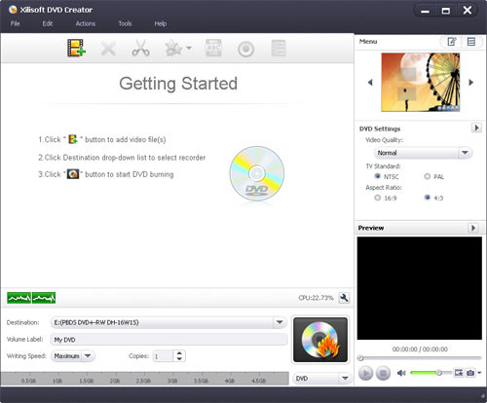Adjust the green volume slider
This screenshot has height=403, width=487.
(431, 373)
